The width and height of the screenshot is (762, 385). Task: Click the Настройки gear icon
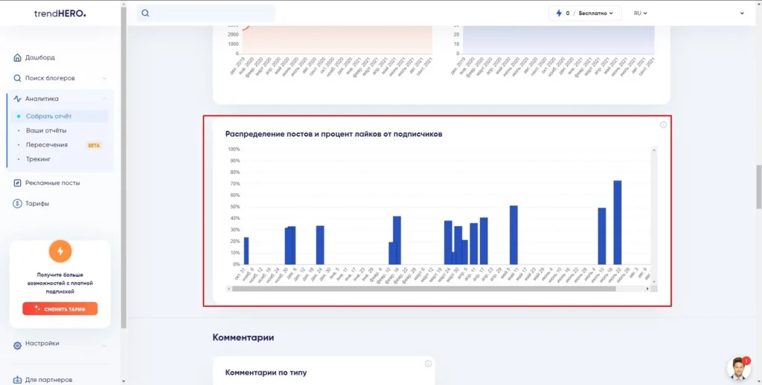[17, 346]
